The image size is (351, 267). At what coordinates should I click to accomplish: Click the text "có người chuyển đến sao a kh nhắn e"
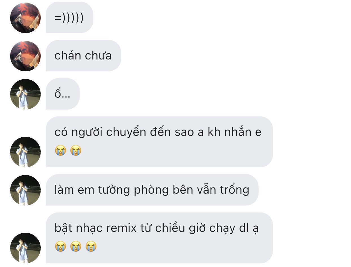click(158, 133)
